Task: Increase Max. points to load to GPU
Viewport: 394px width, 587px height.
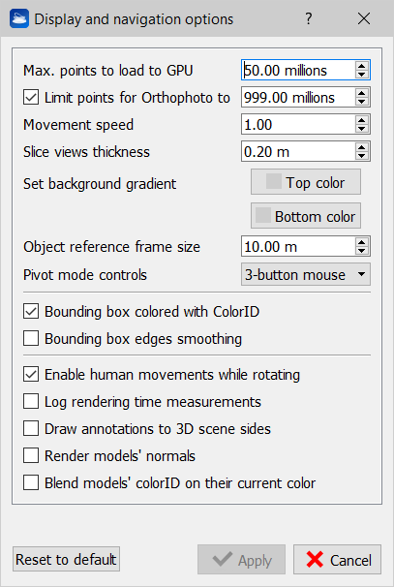Action: click(x=361, y=66)
